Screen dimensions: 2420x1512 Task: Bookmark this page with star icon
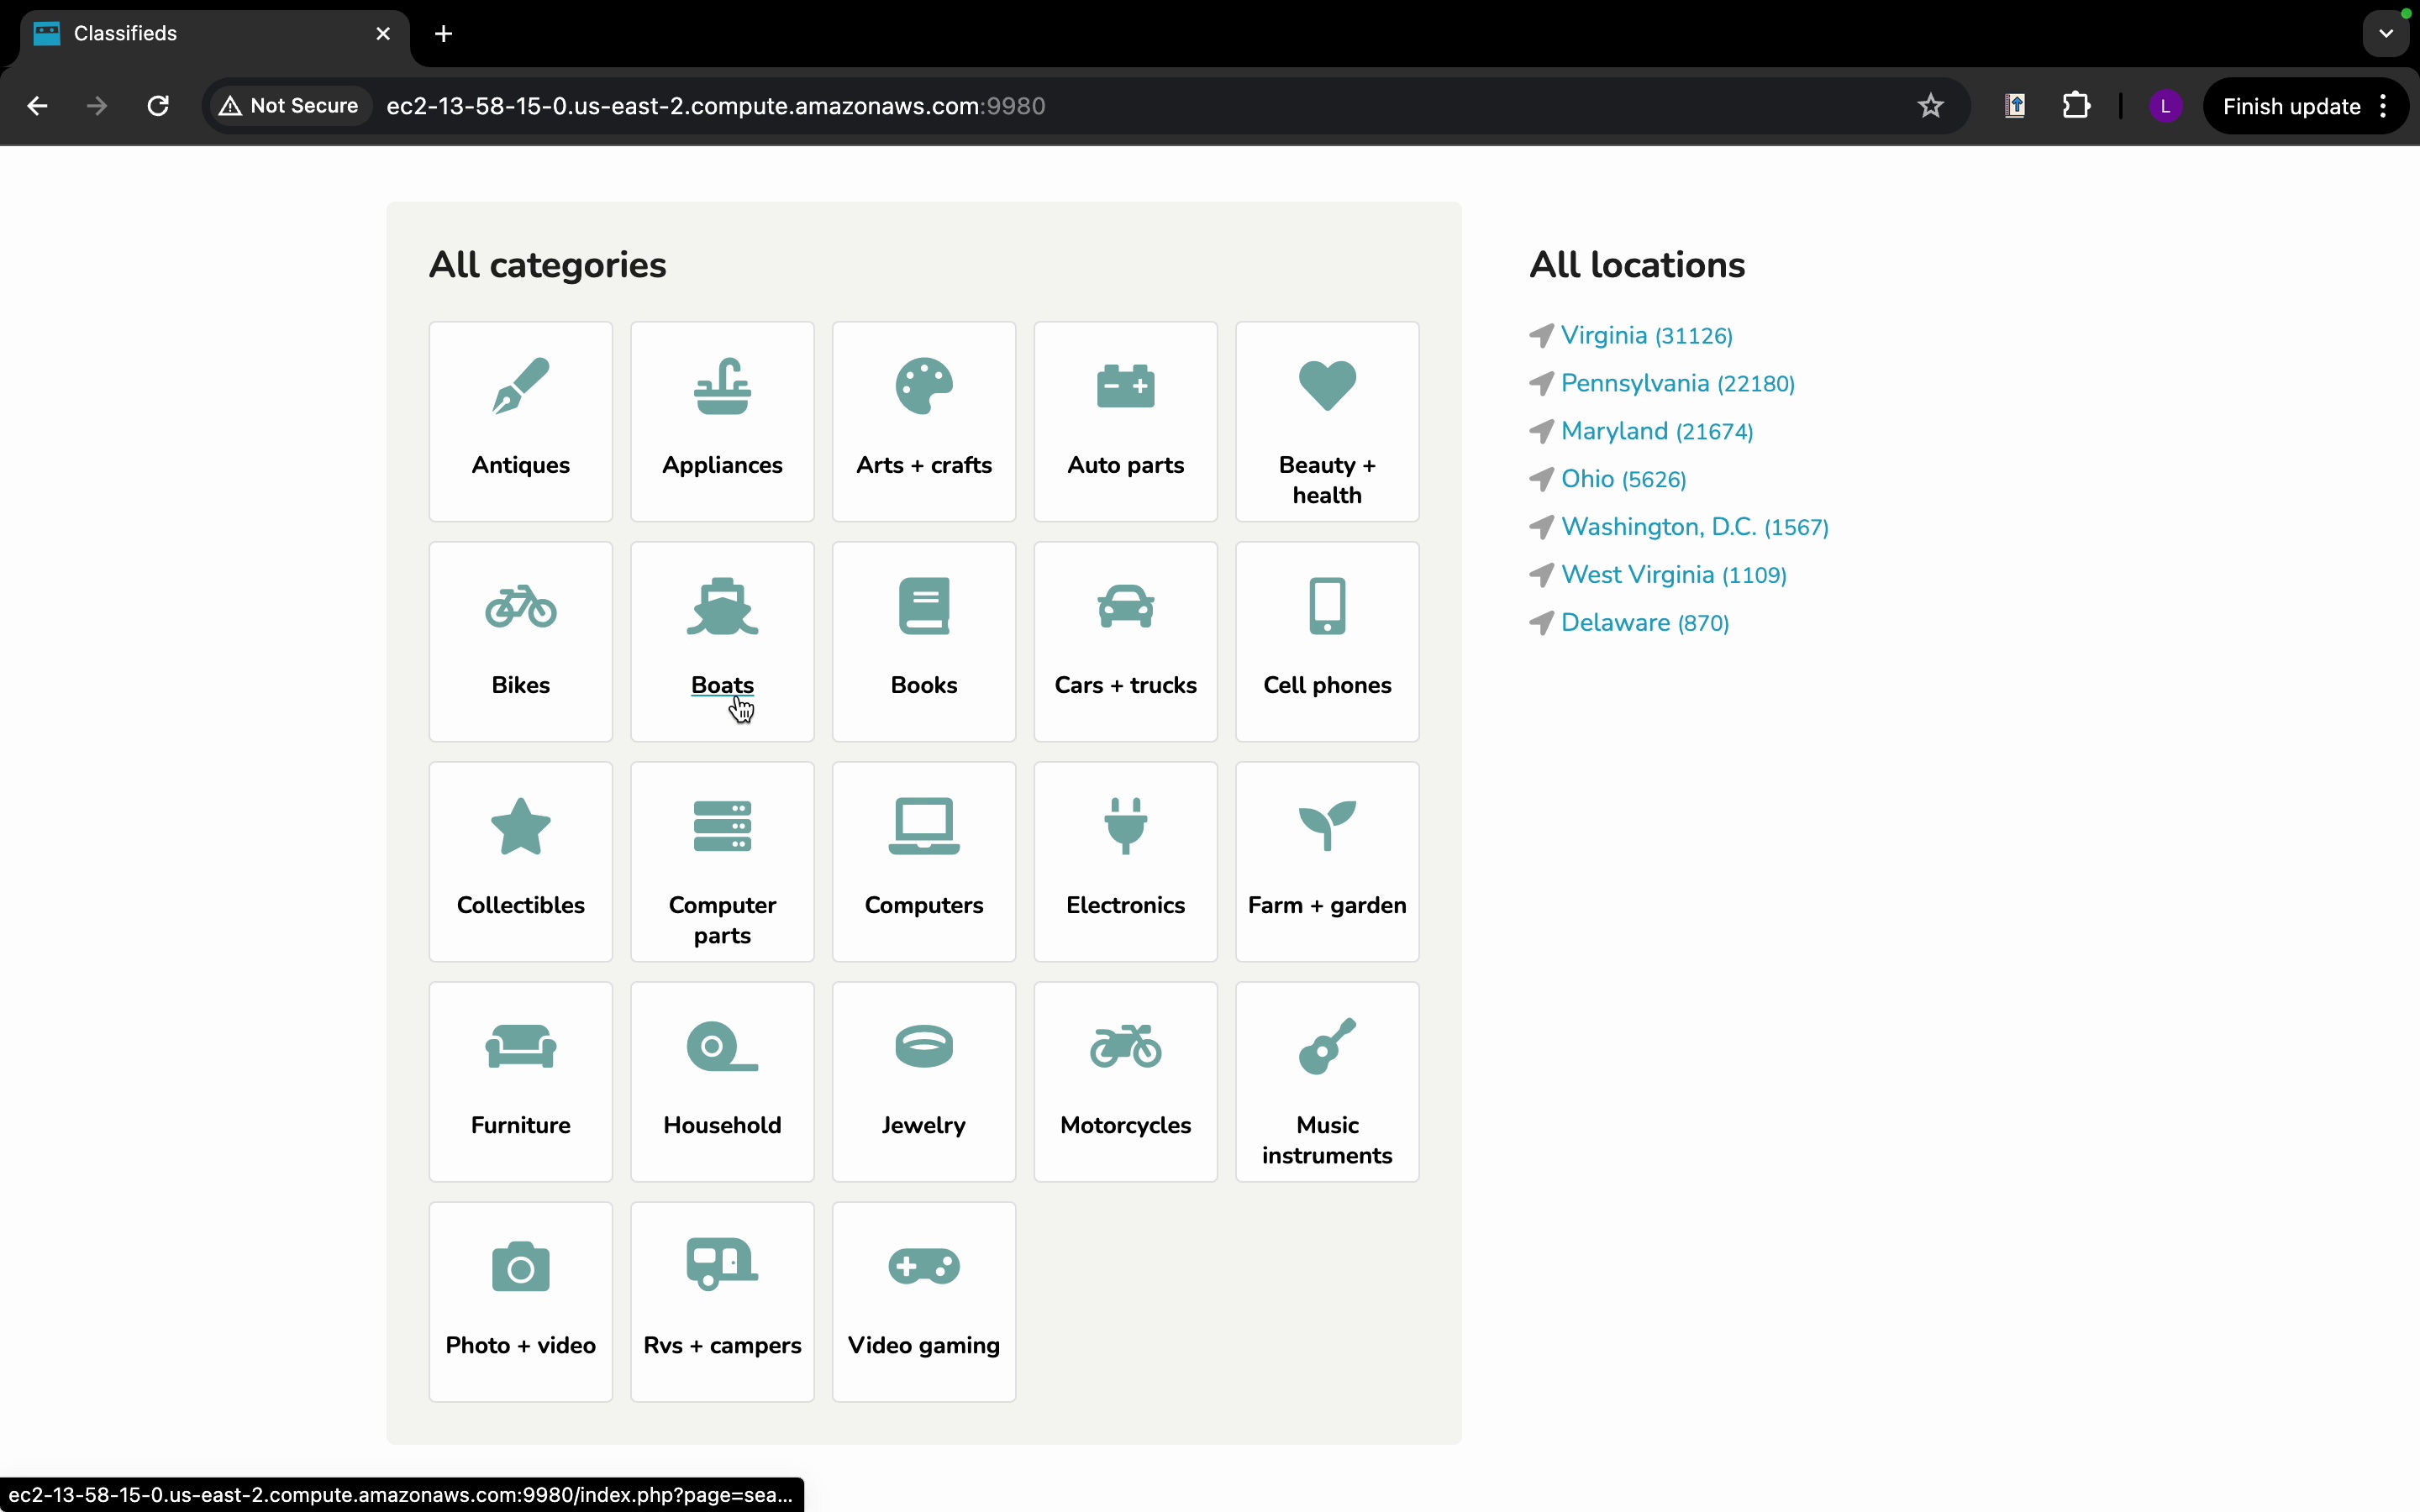click(1930, 106)
